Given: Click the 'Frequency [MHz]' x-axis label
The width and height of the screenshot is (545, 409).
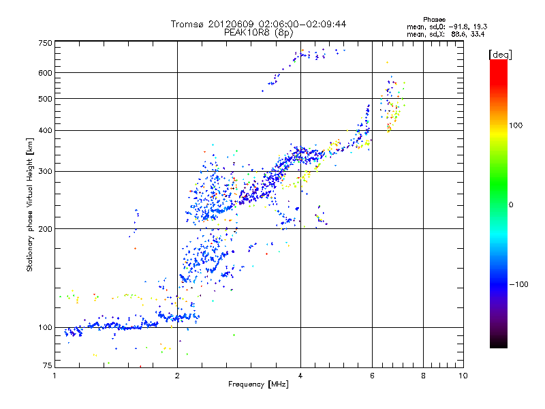Looking at the screenshot, I should click(x=258, y=384).
